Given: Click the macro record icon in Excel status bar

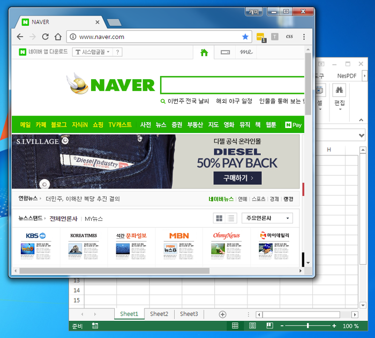Looking at the screenshot, I should pos(95,326).
